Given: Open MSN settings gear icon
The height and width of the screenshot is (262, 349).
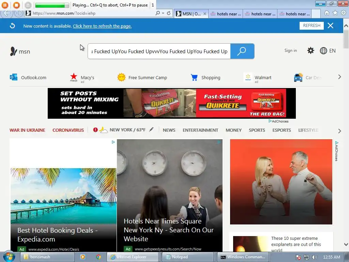Looking at the screenshot, I should coord(310,50).
